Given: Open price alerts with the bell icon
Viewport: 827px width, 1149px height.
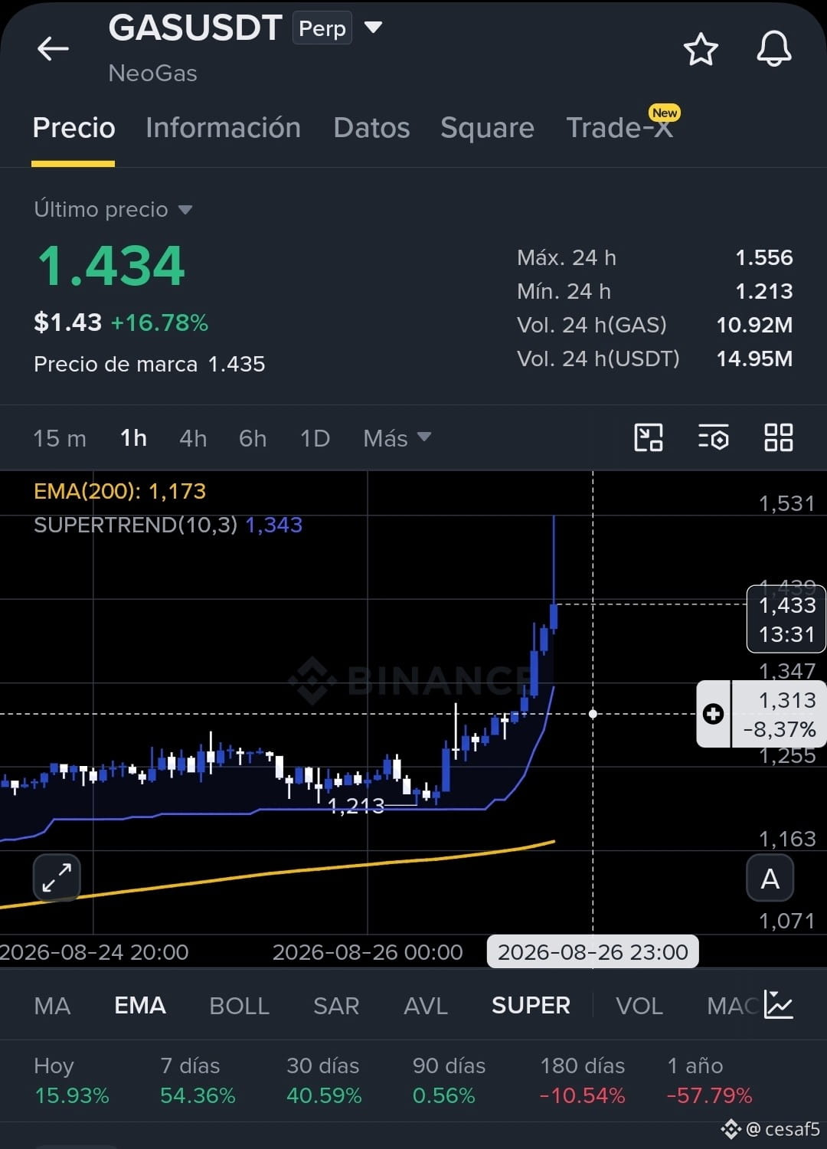Looking at the screenshot, I should (774, 49).
